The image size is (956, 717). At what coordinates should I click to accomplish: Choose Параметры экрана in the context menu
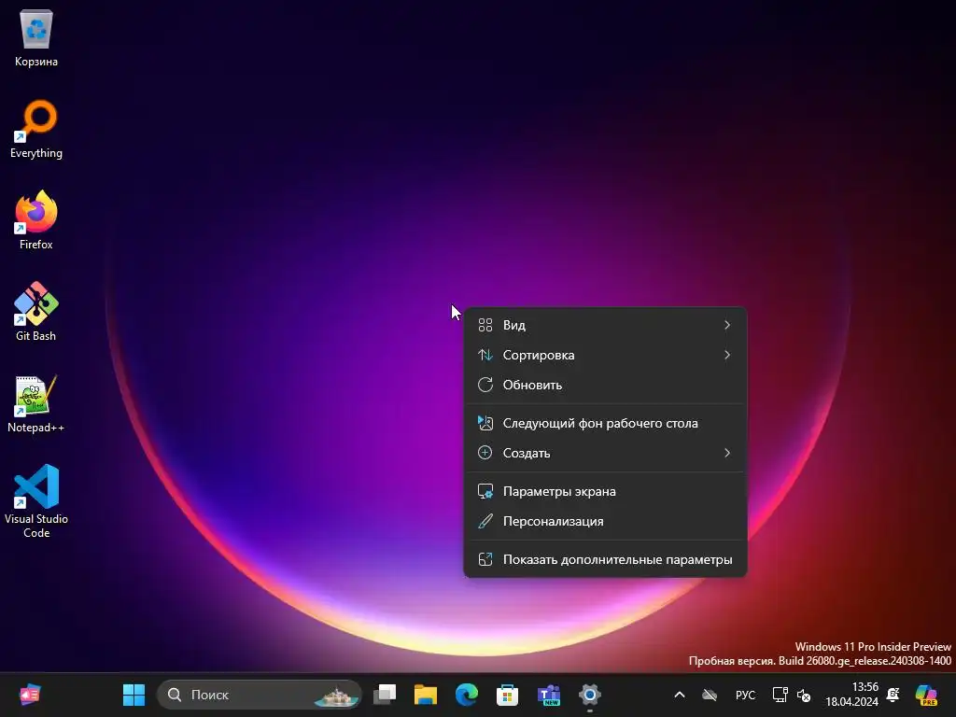point(605,491)
